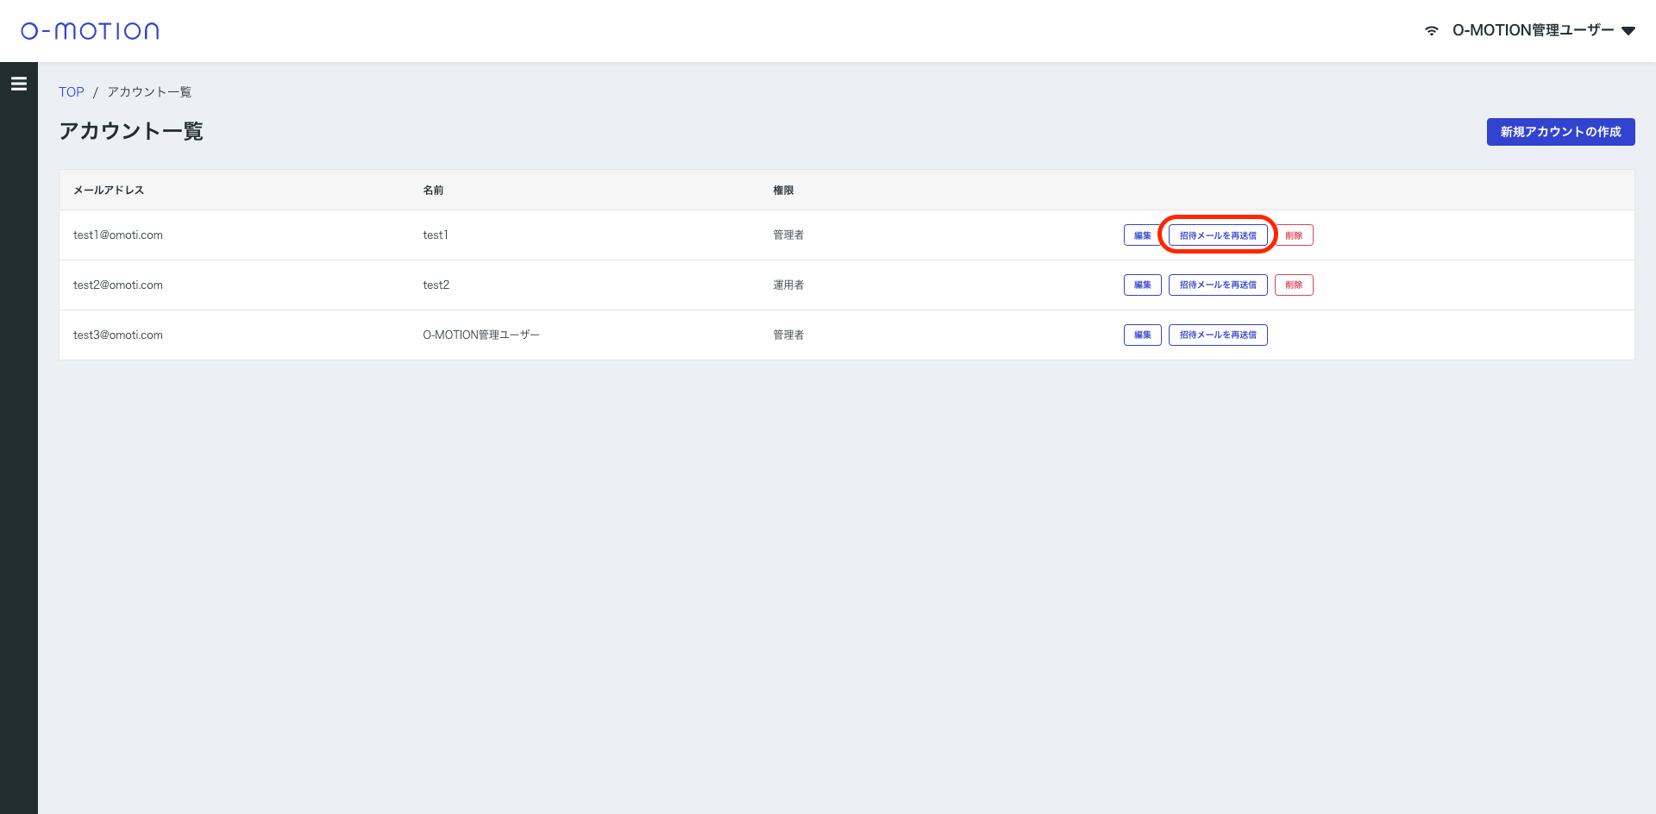Viewport: 1656px width, 814px height.
Task: Click the Wi-Fi status icon in header
Action: (1431, 31)
